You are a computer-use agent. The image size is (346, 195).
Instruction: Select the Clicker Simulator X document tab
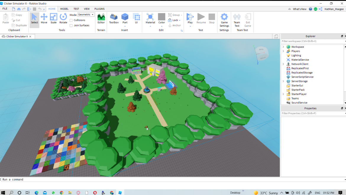(x=17, y=37)
